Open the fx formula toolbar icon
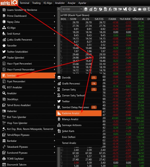The image size is (150, 167). pyautogui.click(x=110, y=9)
